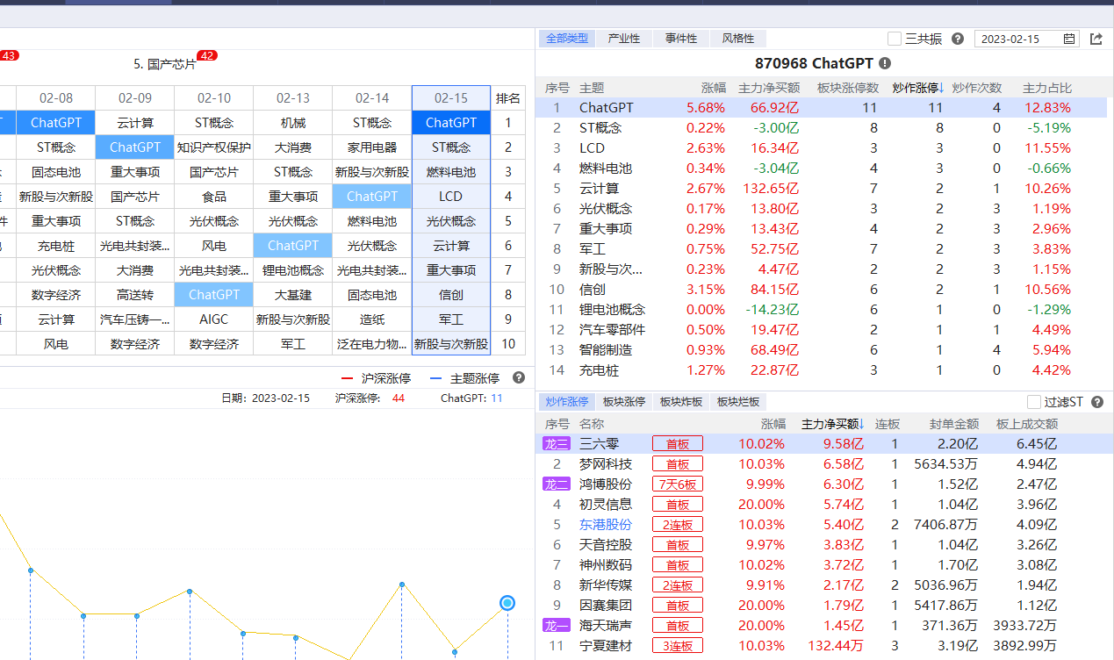Click the share/export icon
1114x660 pixels.
[1096, 39]
